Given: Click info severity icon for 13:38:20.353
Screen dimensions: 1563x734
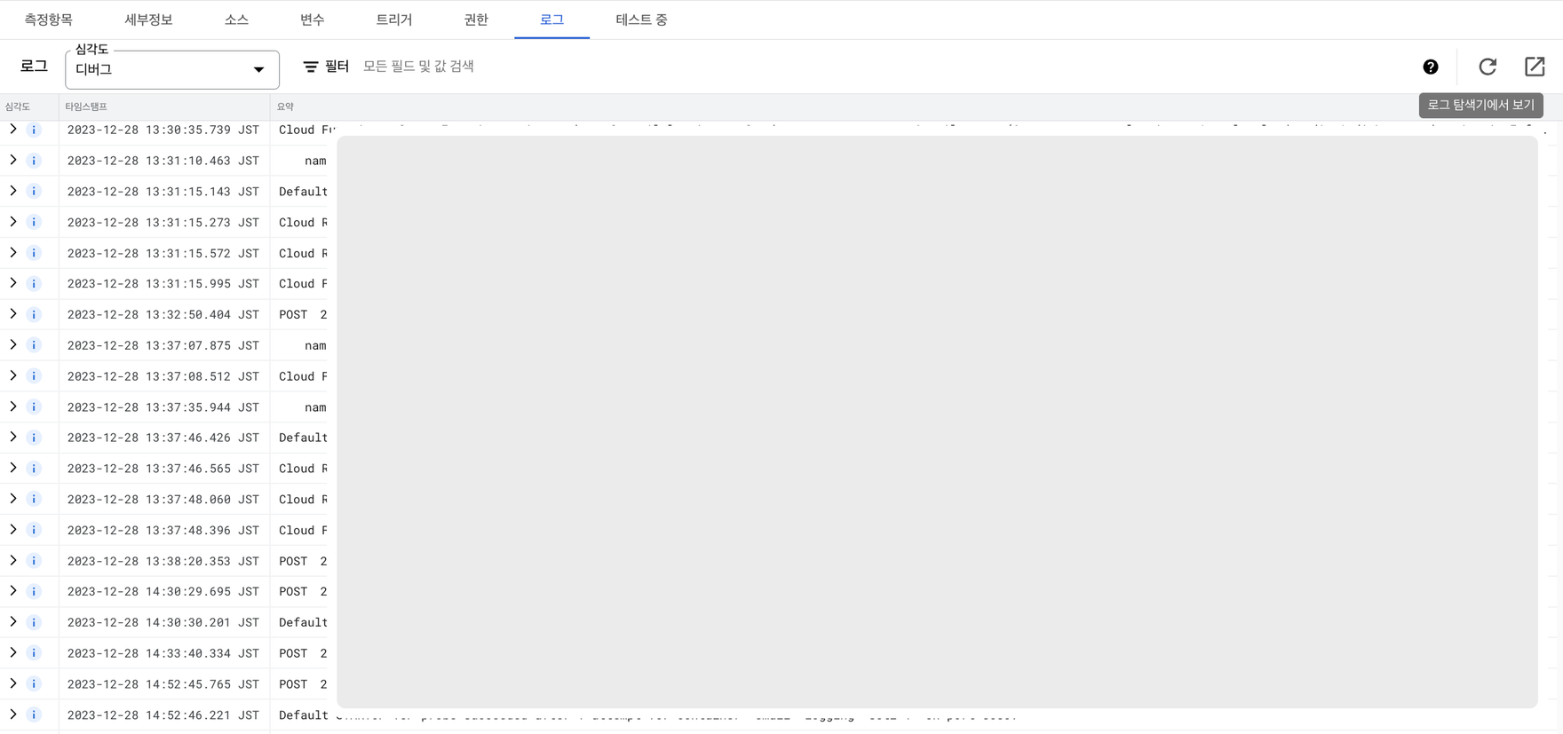Looking at the screenshot, I should pos(34,561).
